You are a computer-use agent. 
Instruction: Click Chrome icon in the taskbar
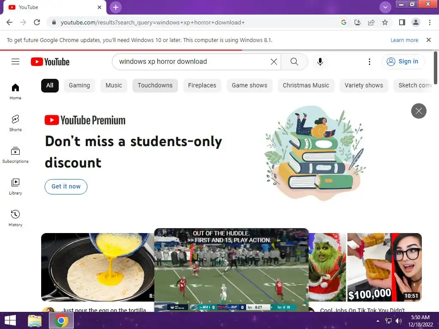coord(61,320)
